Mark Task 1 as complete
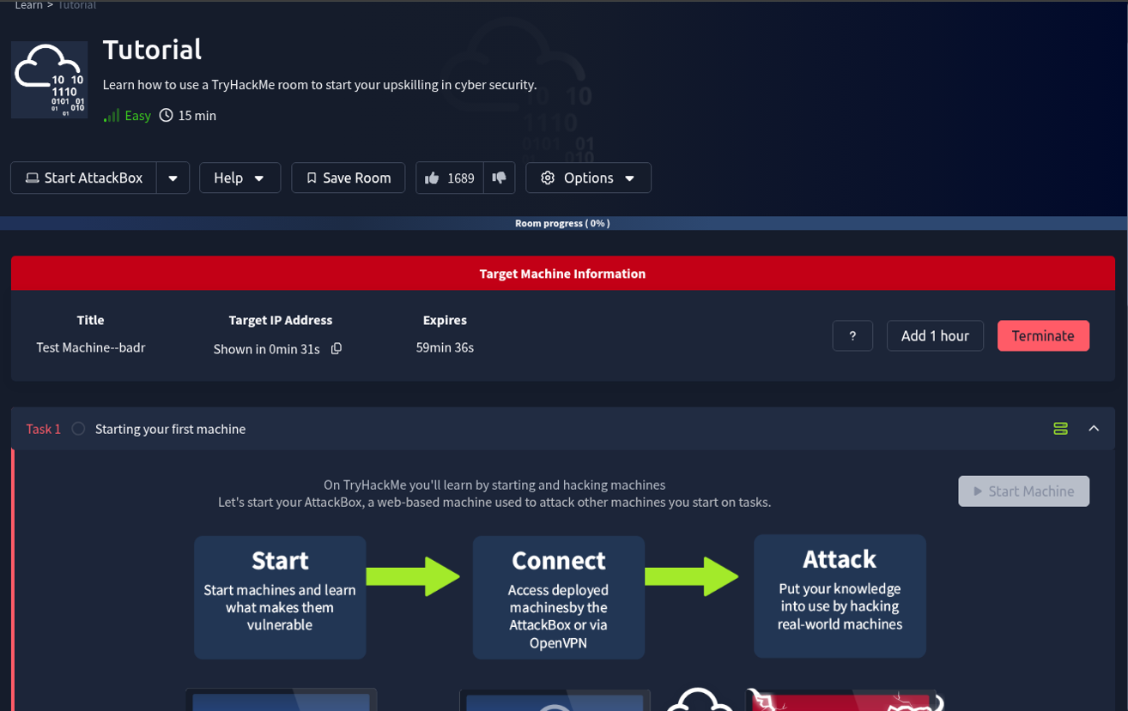The width and height of the screenshot is (1128, 711). pyautogui.click(x=77, y=428)
